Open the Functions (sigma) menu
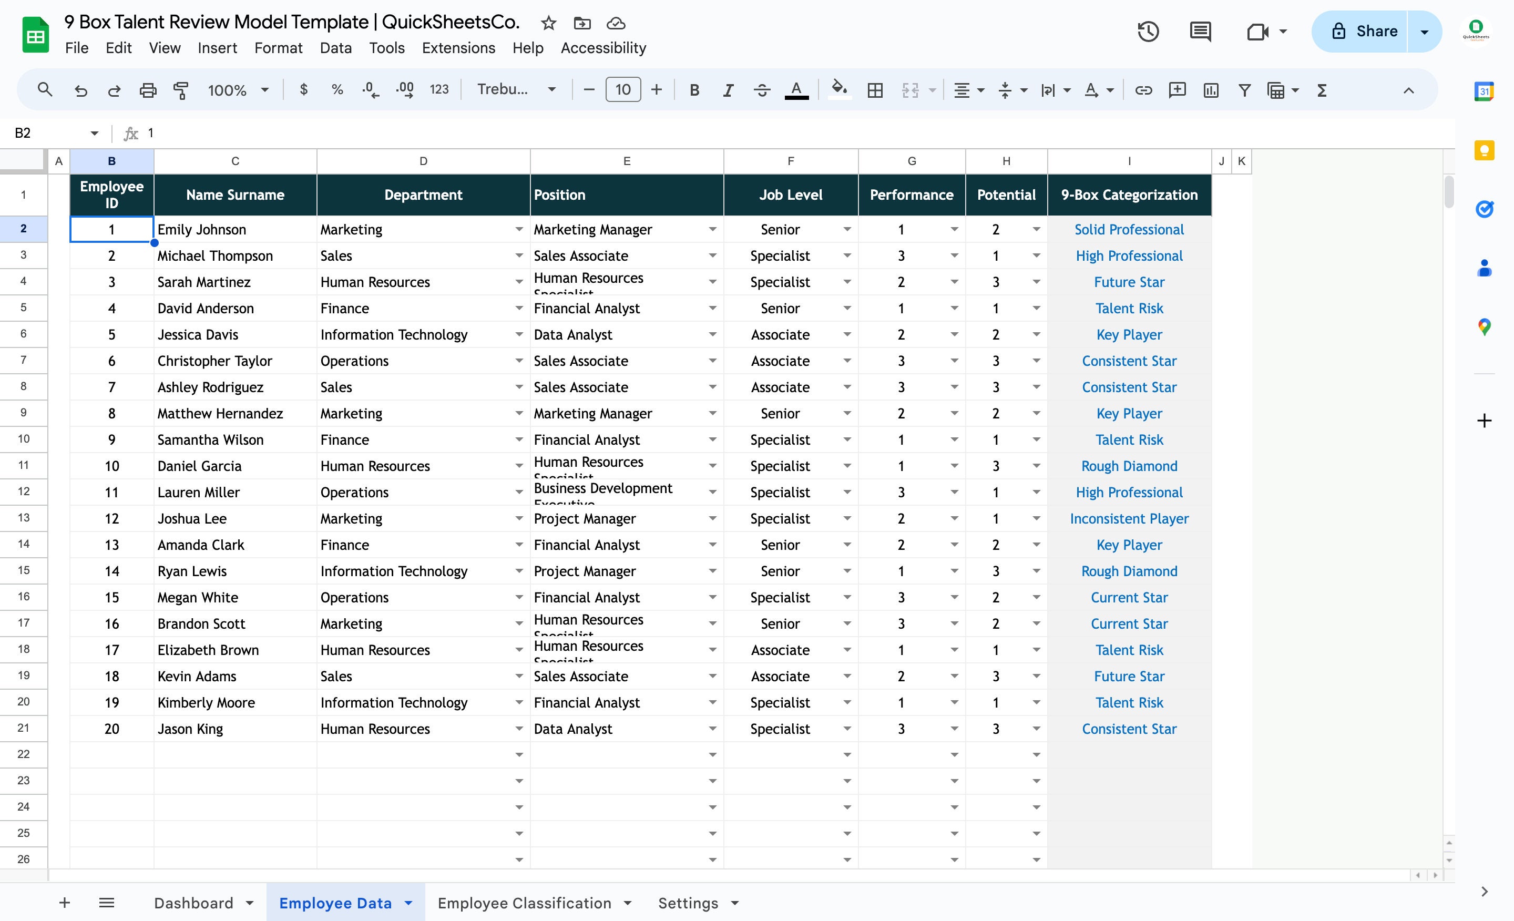1514x921 pixels. [1322, 90]
